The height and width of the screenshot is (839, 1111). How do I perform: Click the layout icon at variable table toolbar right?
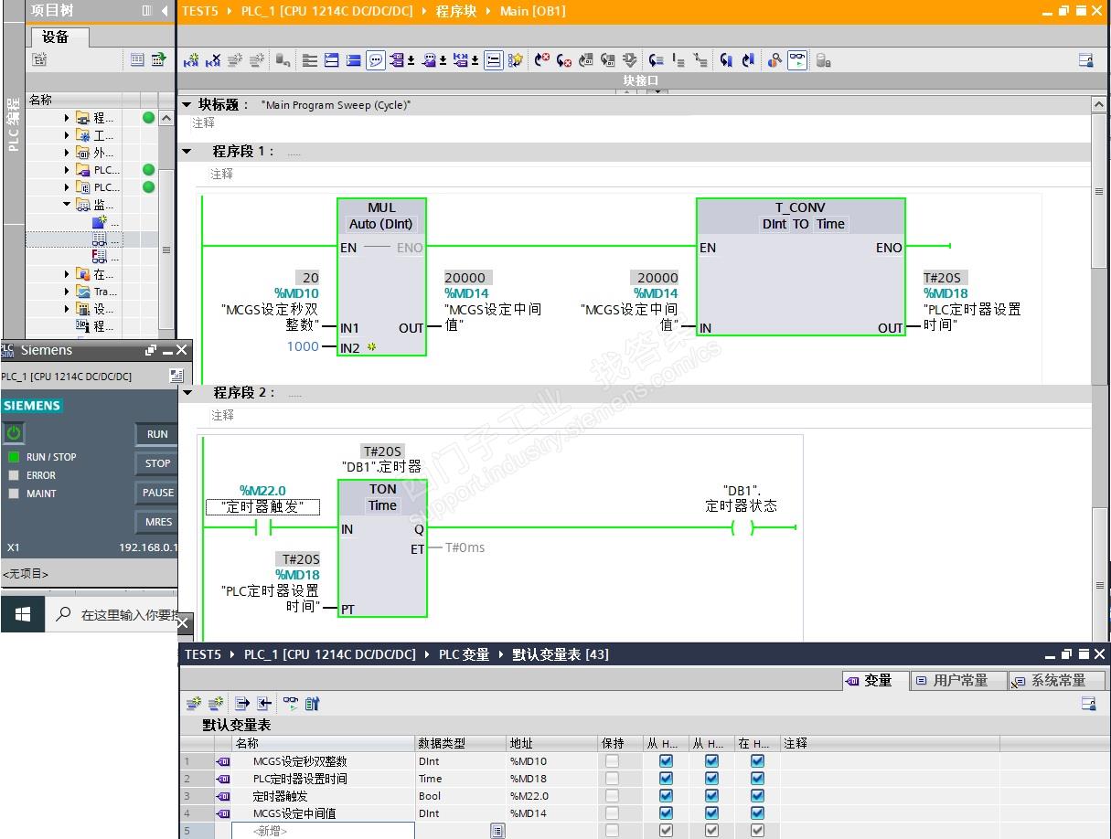tap(1088, 704)
